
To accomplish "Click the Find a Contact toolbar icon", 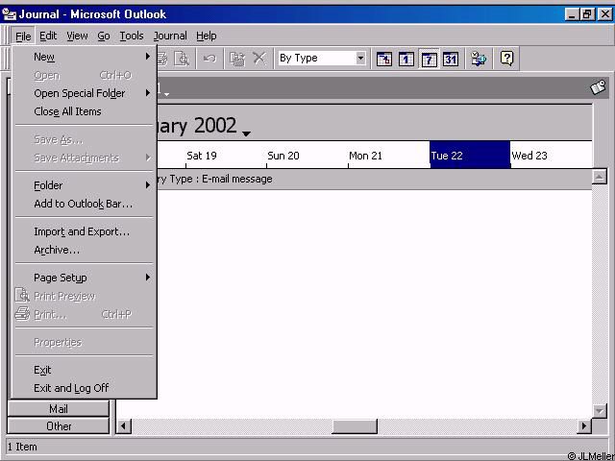I will 479,59.
